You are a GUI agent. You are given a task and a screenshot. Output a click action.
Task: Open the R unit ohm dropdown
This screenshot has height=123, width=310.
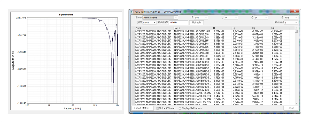point(201,17)
